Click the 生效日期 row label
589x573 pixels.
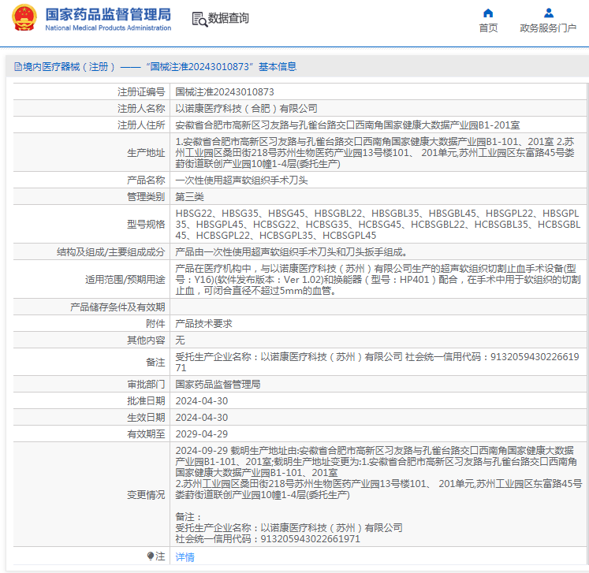146,418
